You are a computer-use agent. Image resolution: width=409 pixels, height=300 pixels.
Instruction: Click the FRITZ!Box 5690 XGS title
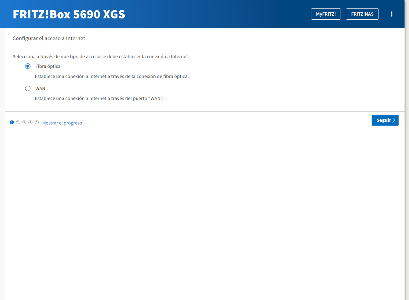coord(69,14)
